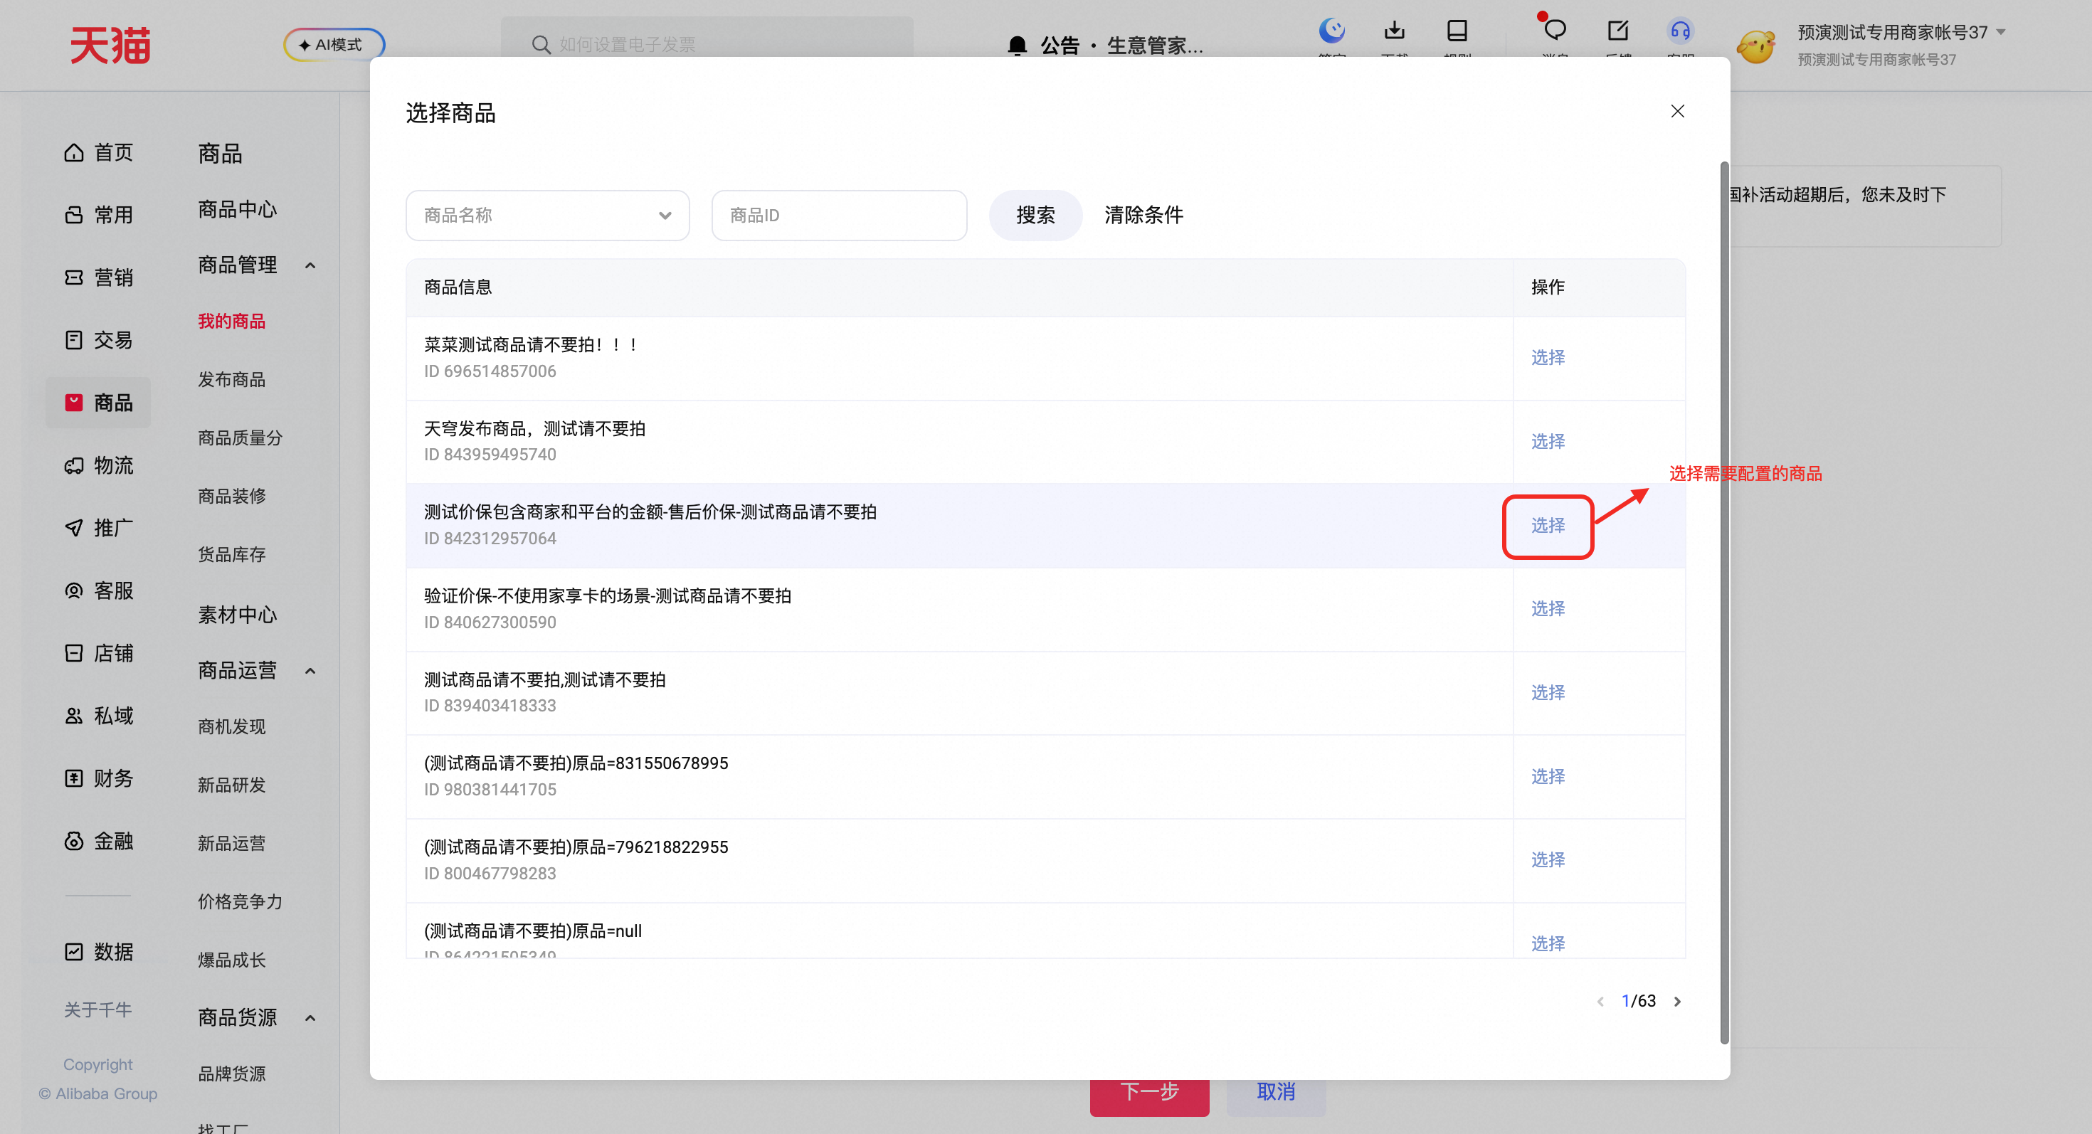This screenshot has width=2092, height=1134.
Task: Click the search magnifier icon in top bar
Action: [541, 45]
